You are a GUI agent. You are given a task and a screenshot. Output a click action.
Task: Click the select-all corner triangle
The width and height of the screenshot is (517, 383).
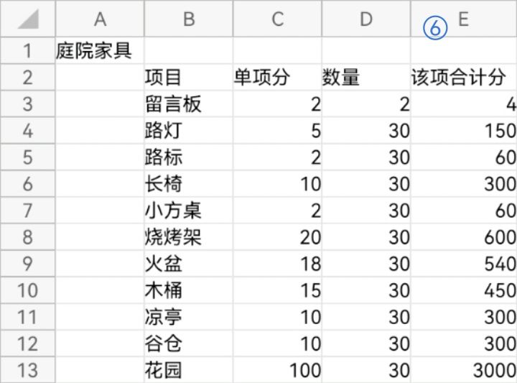27,19
